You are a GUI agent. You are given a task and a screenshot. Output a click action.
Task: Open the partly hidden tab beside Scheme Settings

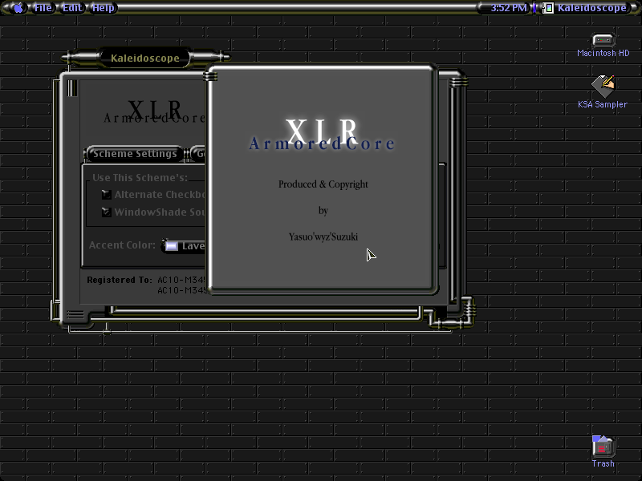point(198,154)
